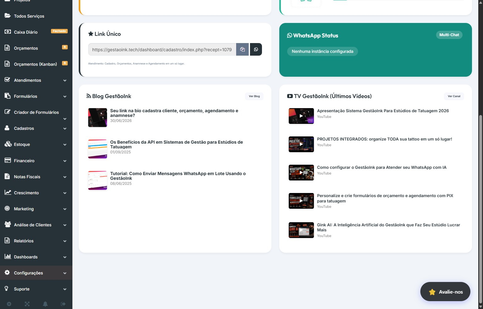The image size is (483, 309).
Task: Share the Link Único via the WhatsApp icon button
Action: point(256,49)
